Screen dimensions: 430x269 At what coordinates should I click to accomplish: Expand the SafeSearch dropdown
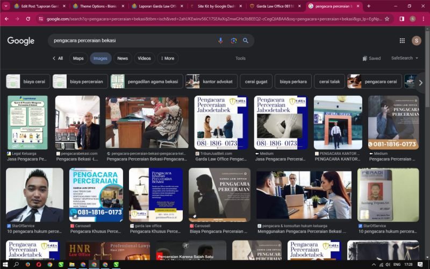pos(404,58)
